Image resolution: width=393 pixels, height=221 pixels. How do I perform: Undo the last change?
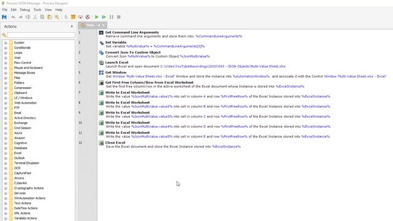14,17
